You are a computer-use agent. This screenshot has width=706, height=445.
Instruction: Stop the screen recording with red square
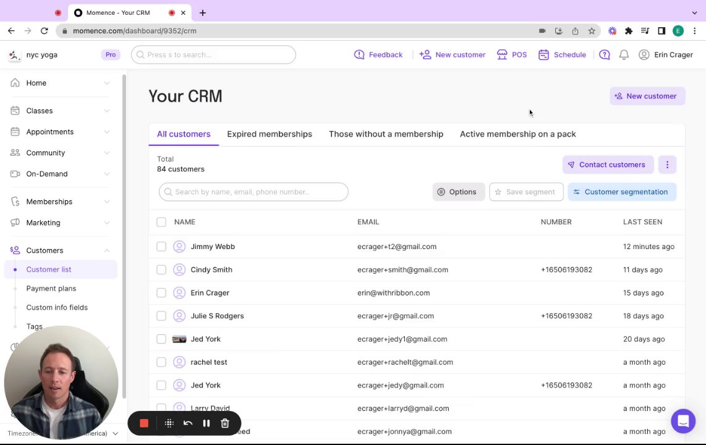coord(144,423)
